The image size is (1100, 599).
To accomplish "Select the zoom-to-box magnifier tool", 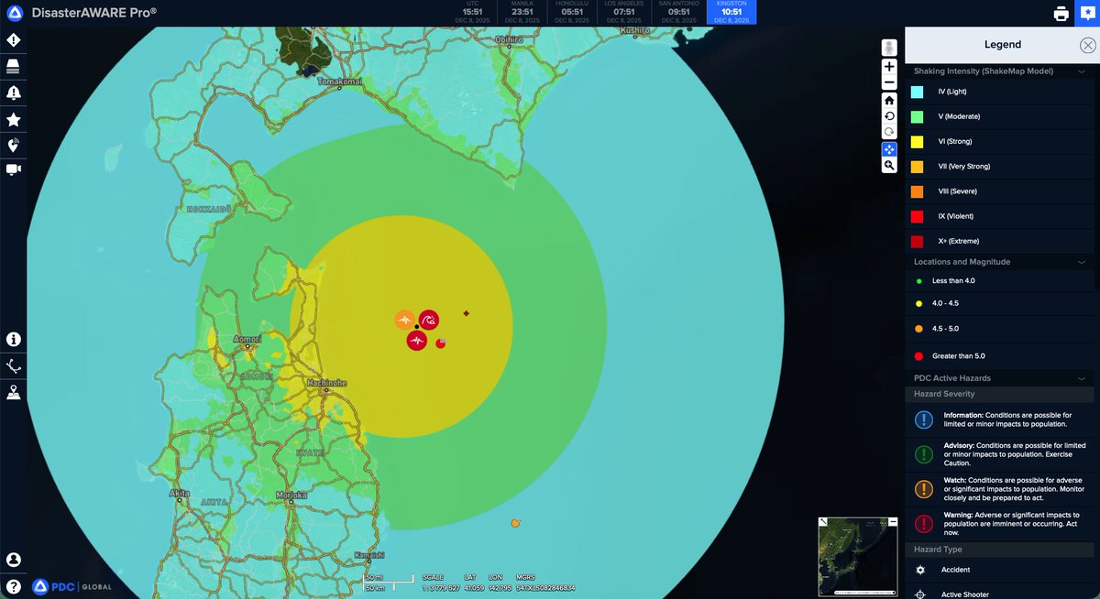I will pyautogui.click(x=889, y=165).
